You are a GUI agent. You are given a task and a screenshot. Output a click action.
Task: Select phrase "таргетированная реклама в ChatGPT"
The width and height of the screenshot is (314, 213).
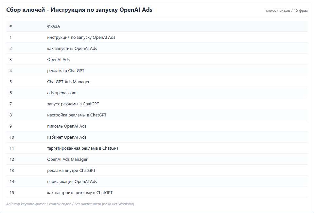83,148
